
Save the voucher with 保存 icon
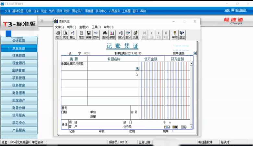coord(89,35)
